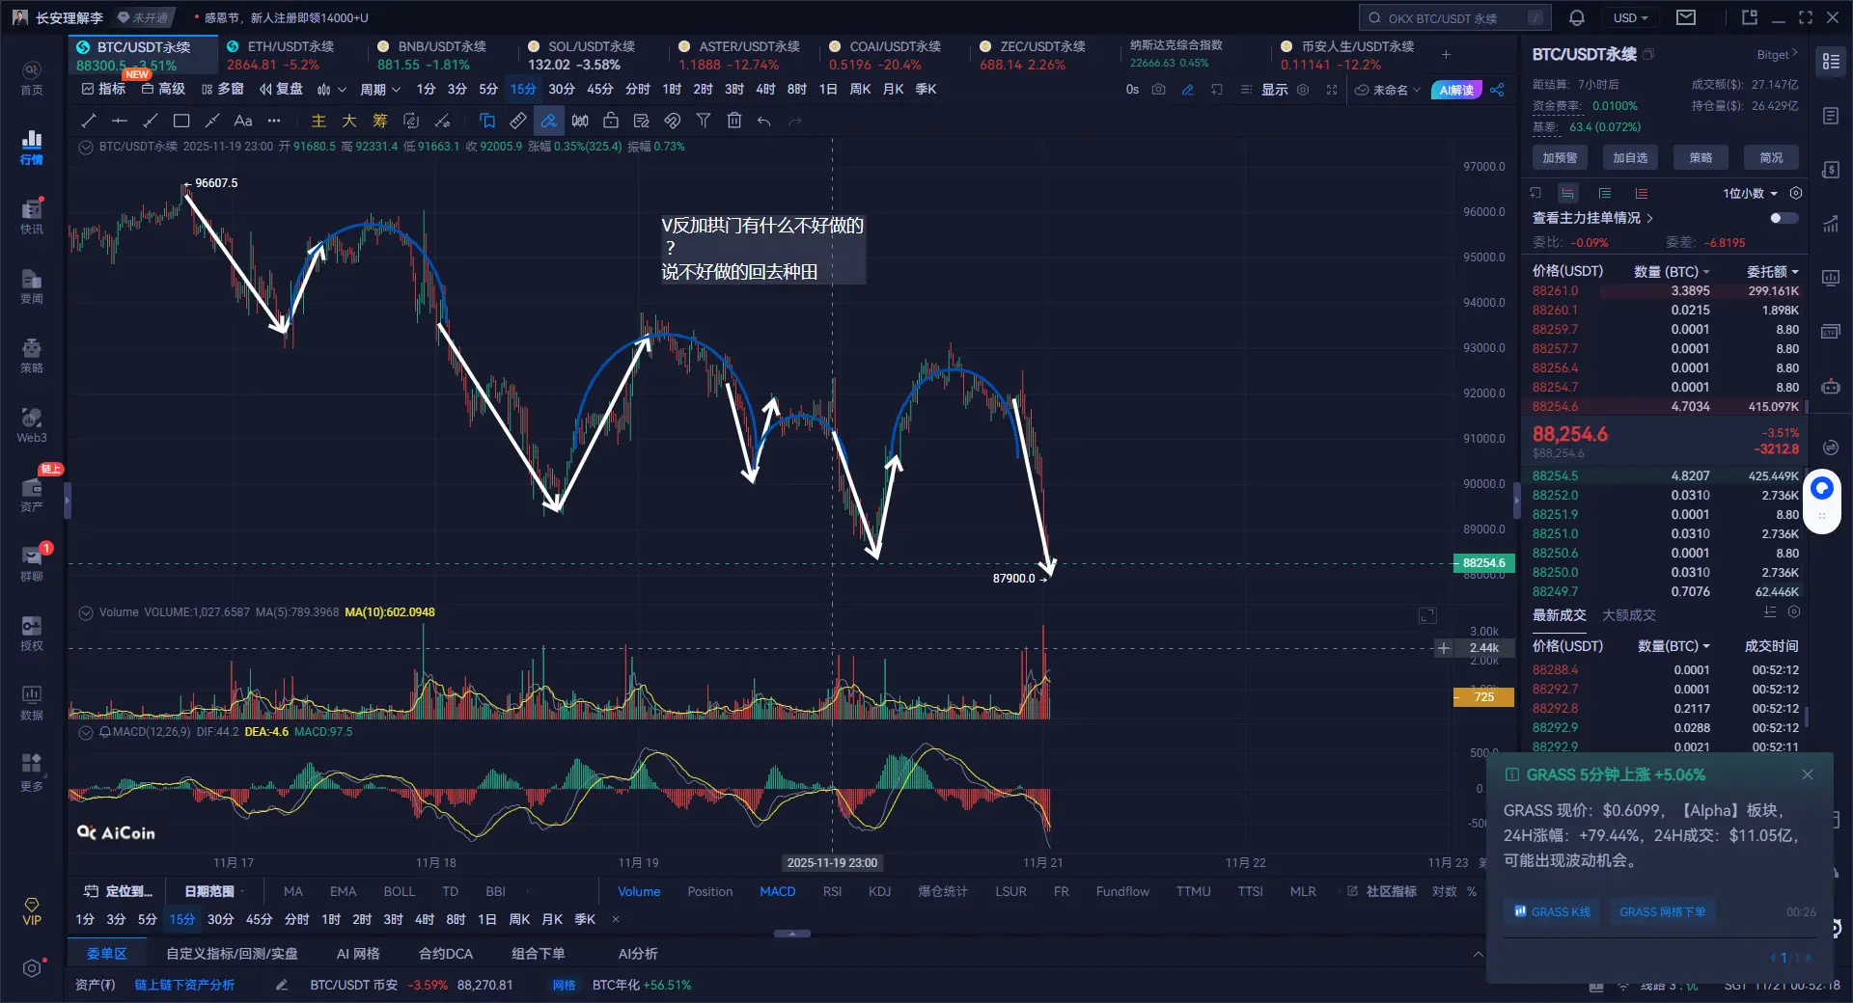The image size is (1853, 1003).
Task: Toggle the MACD sub-indicator in bottom bar
Action: point(778,891)
